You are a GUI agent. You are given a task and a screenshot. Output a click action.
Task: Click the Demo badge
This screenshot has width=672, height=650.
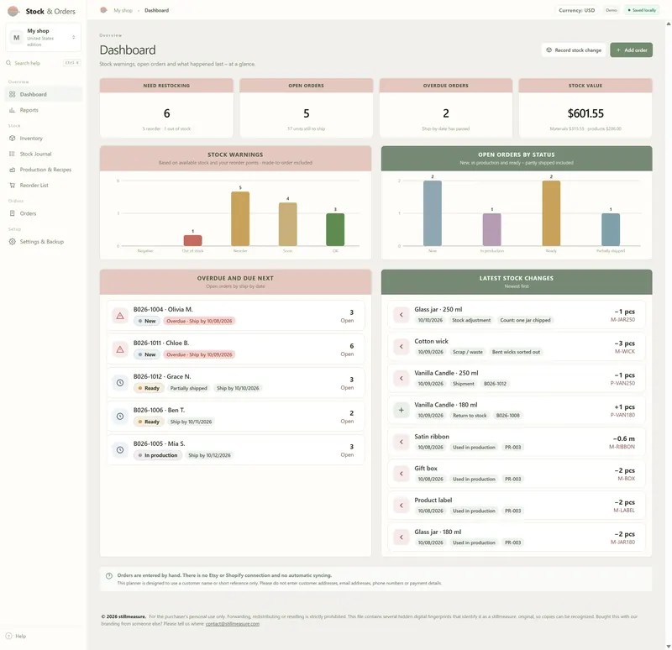tap(612, 10)
